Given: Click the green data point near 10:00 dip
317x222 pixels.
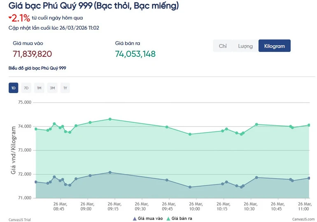Looking at the screenshot, I should pyautogui.click(x=190, y=134).
